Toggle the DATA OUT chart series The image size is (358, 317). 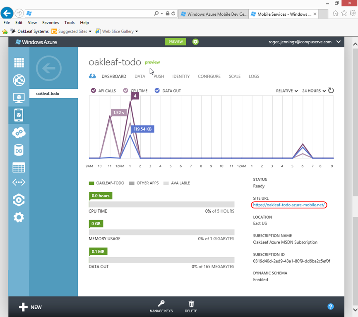[x=157, y=91]
